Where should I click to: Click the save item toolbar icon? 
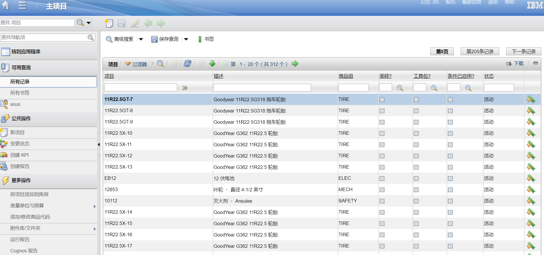click(121, 23)
